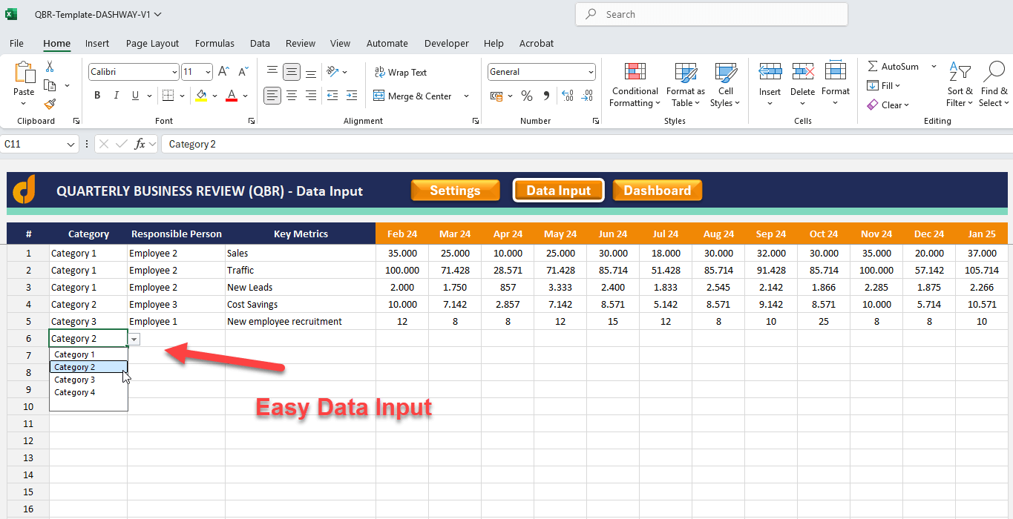1013x519 pixels.
Task: Click the yellow Fill Color swatch
Action: point(201,96)
